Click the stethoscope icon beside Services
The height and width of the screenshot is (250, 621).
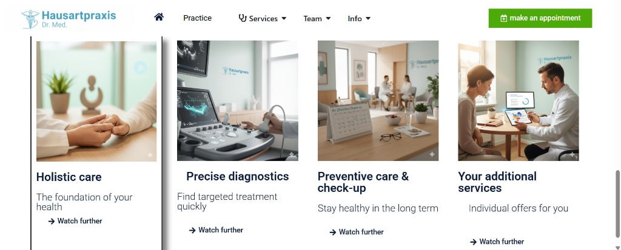coord(243,18)
